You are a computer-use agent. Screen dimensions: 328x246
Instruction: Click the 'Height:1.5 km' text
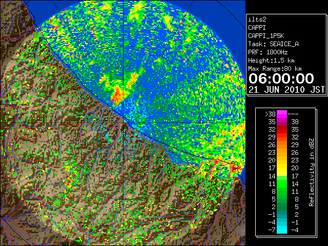271,60
